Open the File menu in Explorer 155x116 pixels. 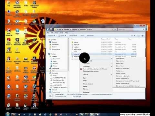[48, 33]
